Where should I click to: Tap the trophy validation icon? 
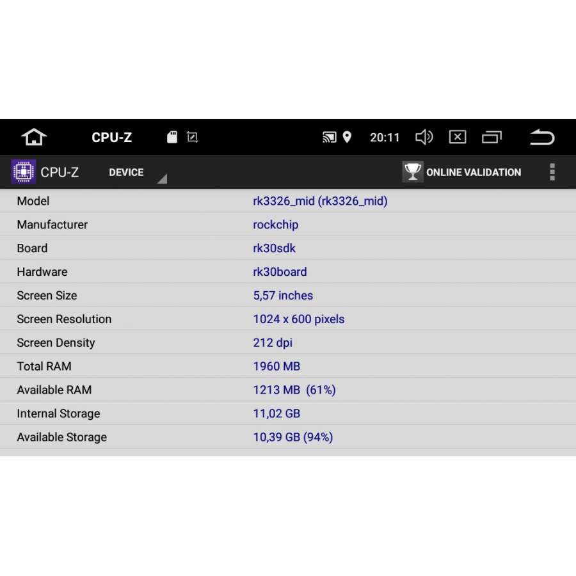point(413,172)
